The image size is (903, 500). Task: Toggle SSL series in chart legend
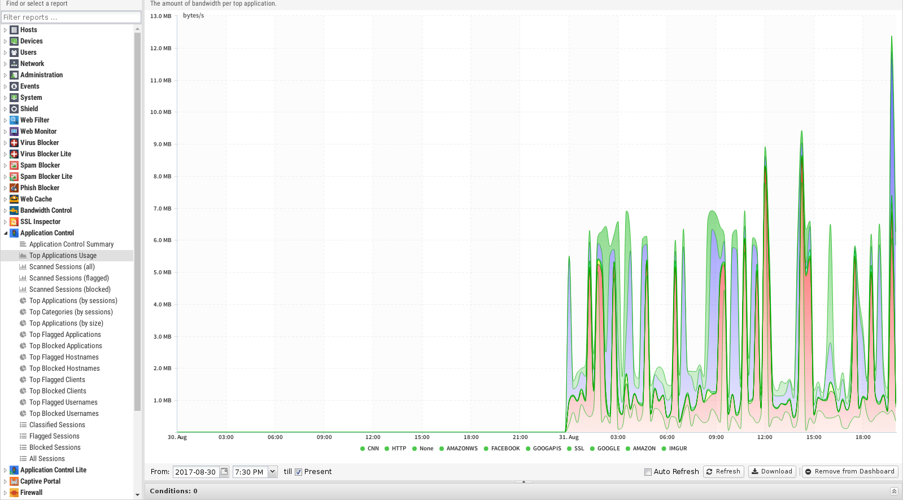click(575, 449)
